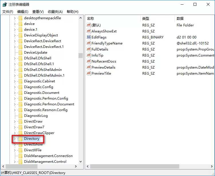Click tree pane vertical scrollbar thumb
Screen dimensions: 215x176
81,55
